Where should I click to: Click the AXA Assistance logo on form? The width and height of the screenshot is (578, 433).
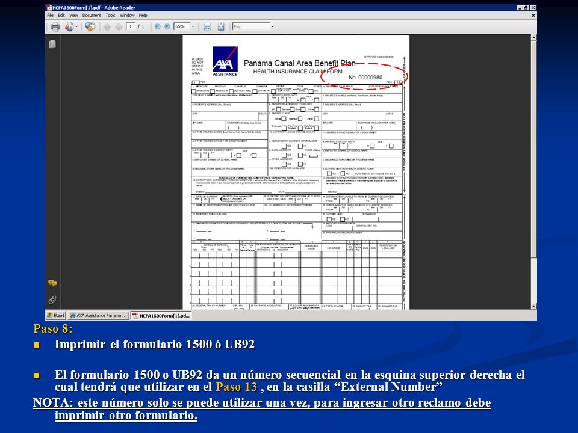[225, 61]
